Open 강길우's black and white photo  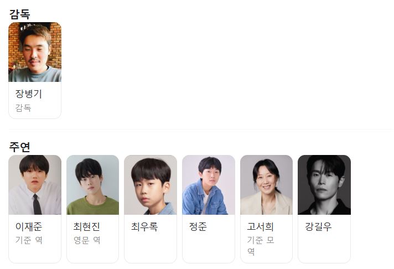324,185
